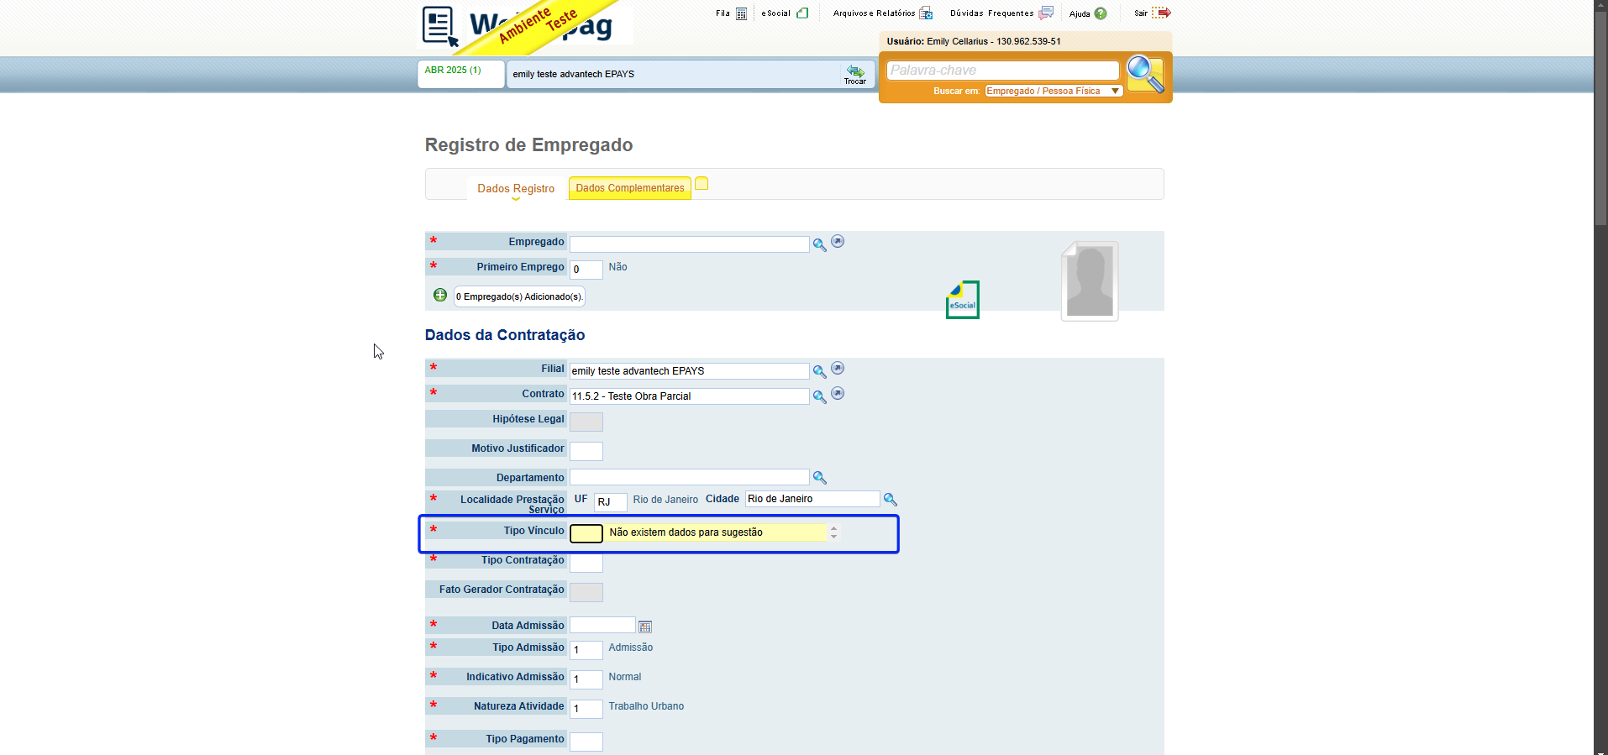Switch to the Dados Complementares tab
1608x755 pixels.
pyautogui.click(x=630, y=188)
